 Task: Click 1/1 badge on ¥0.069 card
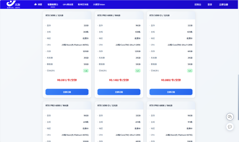190,71
